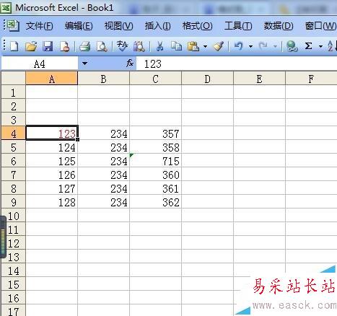The width and height of the screenshot is (337, 316).
Task: Activate the Format Painter brush
Action: click(219, 46)
